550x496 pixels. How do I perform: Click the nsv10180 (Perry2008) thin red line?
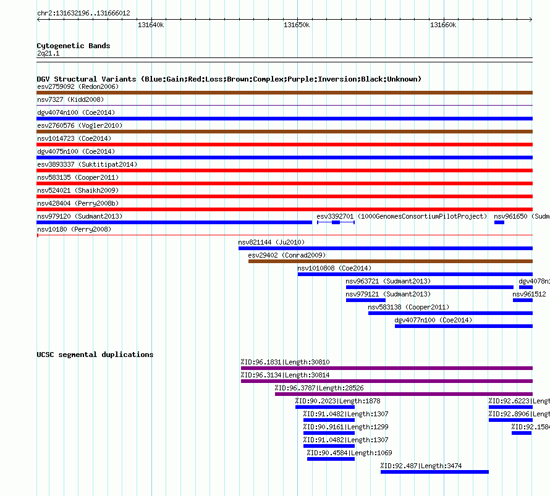coord(284,235)
